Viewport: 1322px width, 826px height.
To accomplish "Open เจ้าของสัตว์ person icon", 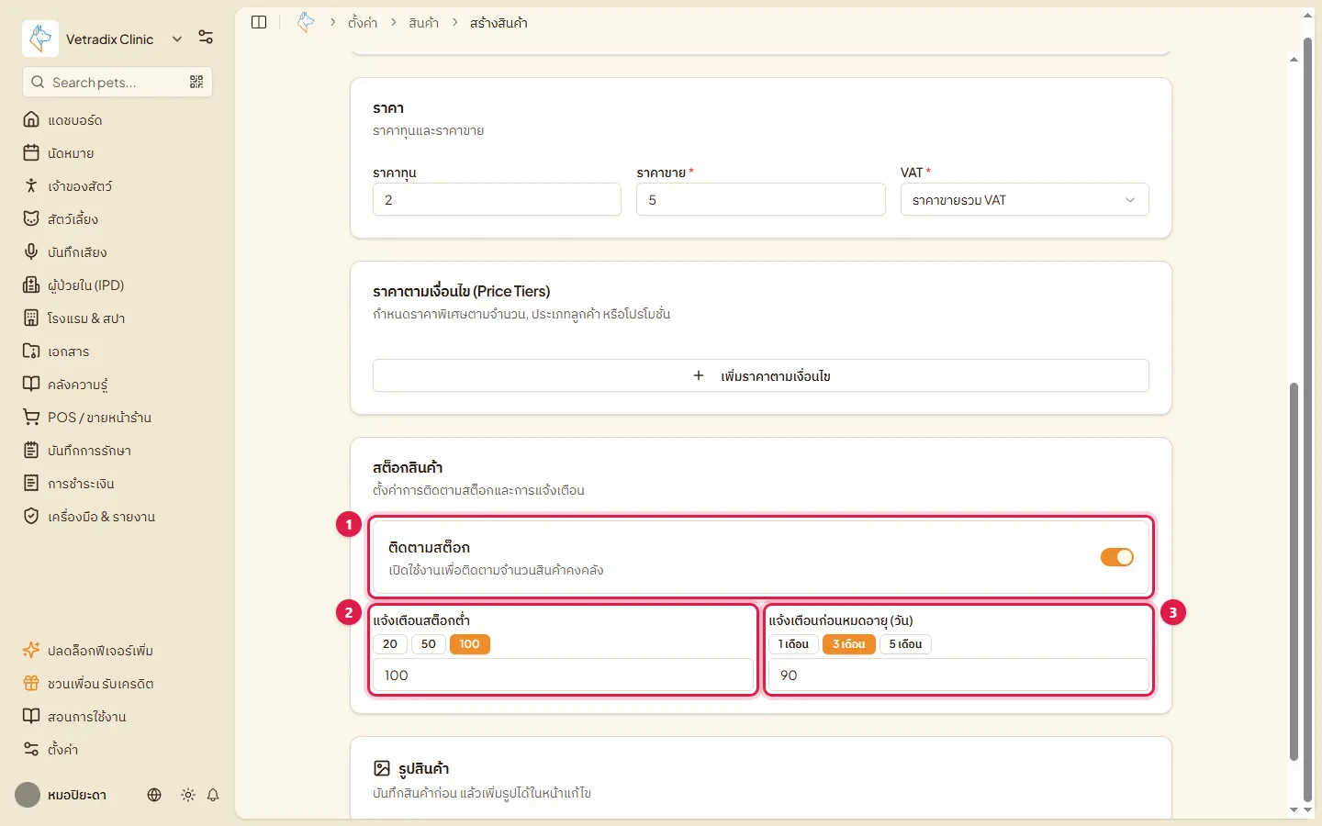I will 31,185.
